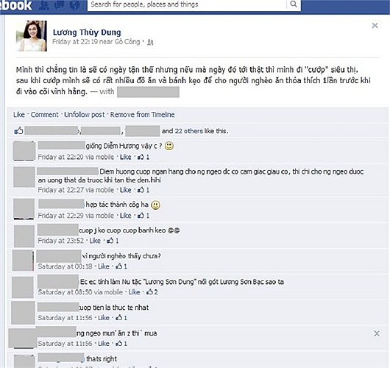Open the notifications globe icon

click(74, 5)
